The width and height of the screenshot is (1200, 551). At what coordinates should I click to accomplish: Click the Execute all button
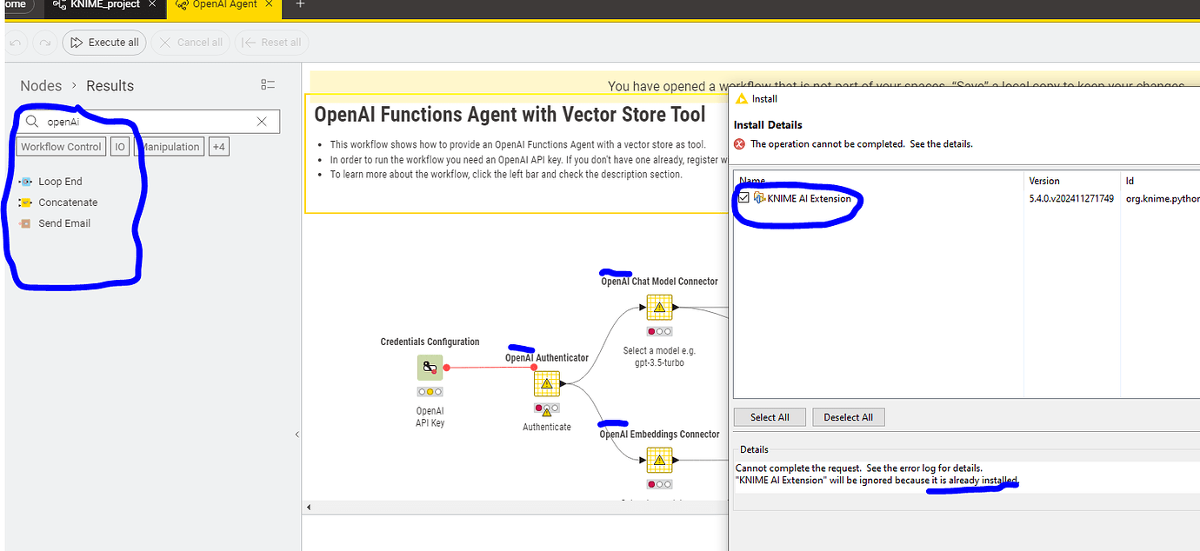click(x=103, y=42)
